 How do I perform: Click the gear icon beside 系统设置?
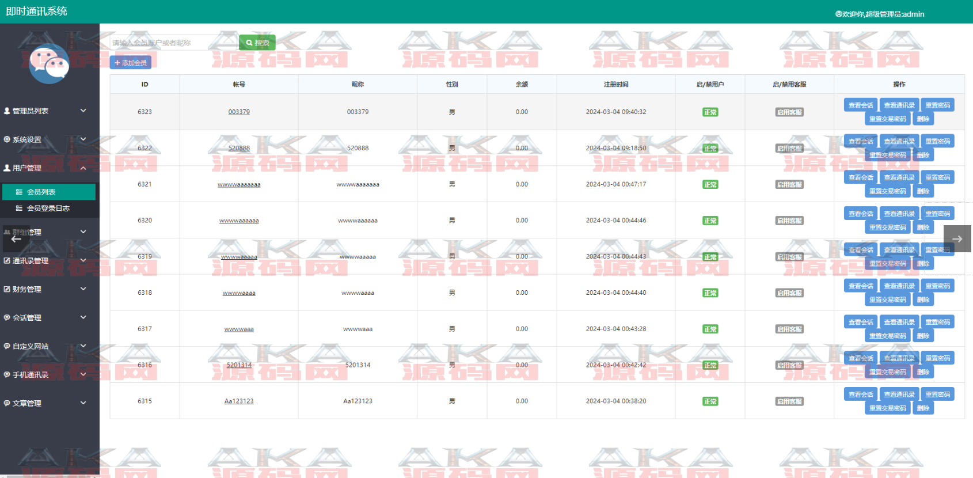[x=7, y=139]
